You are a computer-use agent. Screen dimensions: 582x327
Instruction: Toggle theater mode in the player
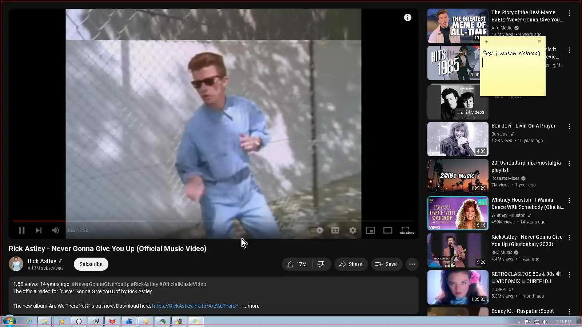pos(388,230)
